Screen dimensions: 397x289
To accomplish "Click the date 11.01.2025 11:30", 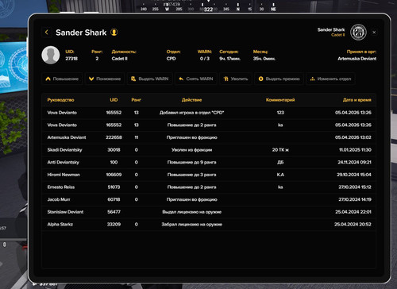I will (x=355, y=150).
